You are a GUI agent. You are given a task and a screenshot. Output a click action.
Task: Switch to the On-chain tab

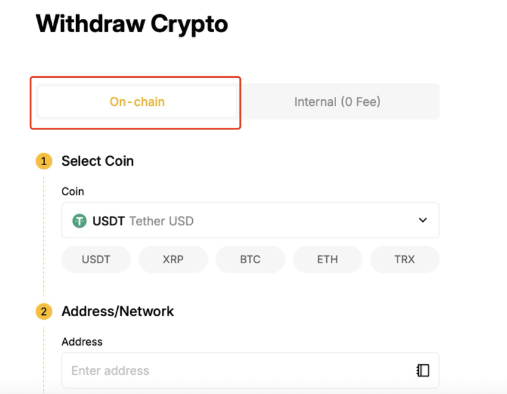click(x=137, y=102)
